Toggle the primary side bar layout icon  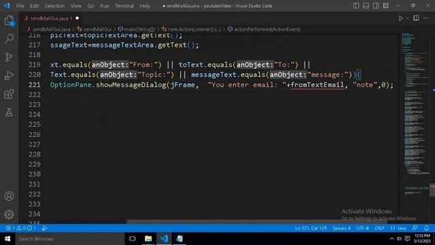click(356, 6)
